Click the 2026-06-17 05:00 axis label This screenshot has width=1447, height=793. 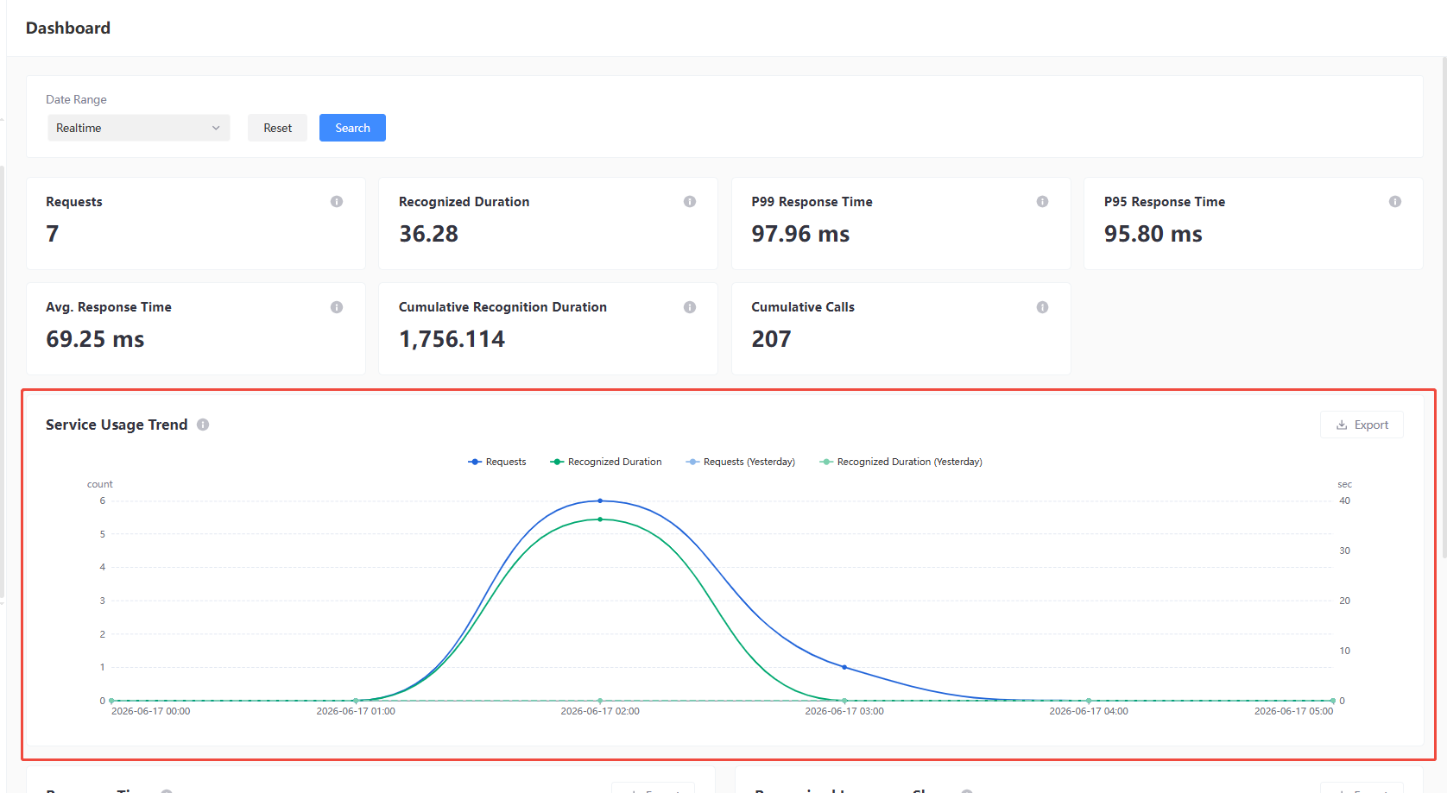pyautogui.click(x=1293, y=711)
